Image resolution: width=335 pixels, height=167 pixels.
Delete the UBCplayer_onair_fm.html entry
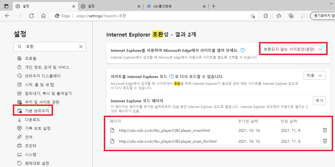[325, 141]
